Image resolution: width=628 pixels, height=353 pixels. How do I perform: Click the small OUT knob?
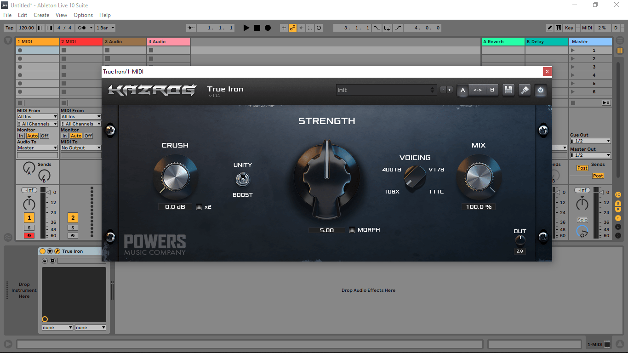520,240
